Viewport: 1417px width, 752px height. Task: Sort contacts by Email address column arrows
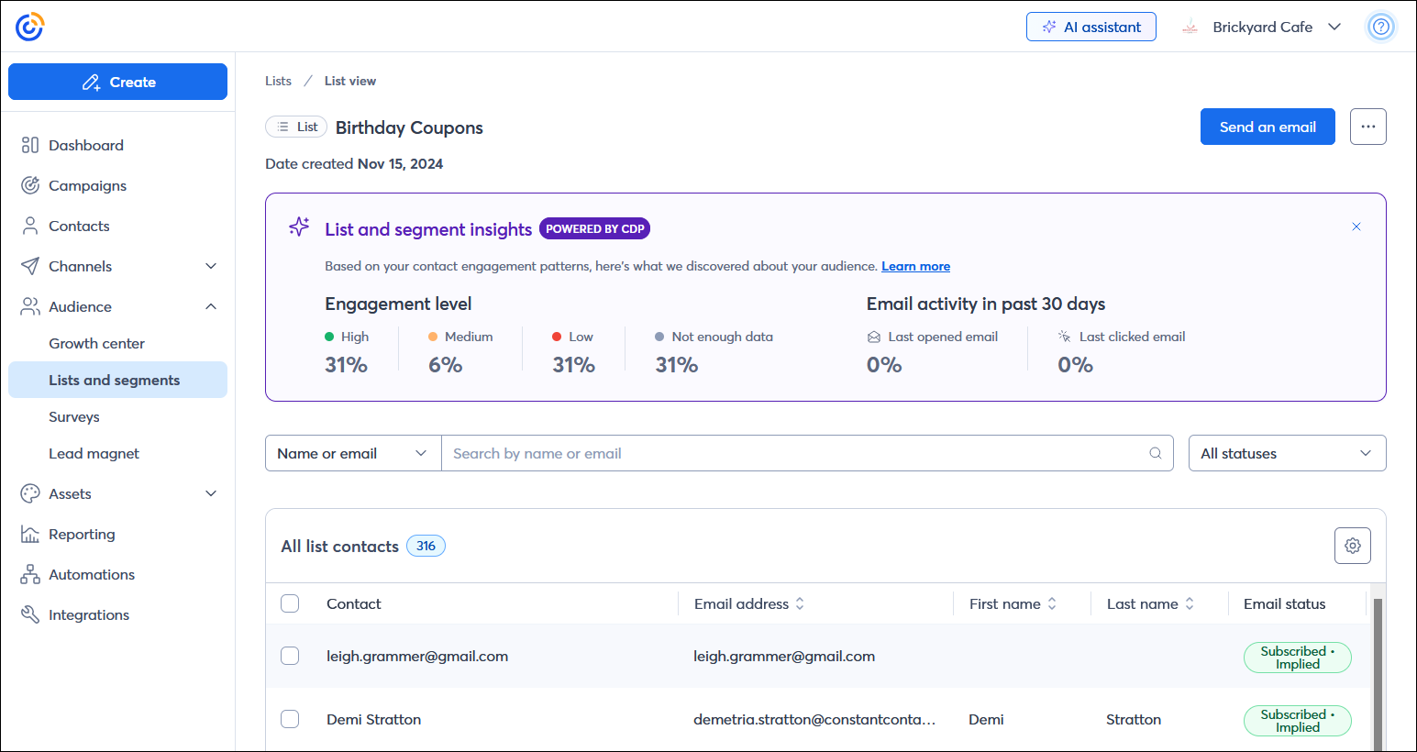click(800, 603)
